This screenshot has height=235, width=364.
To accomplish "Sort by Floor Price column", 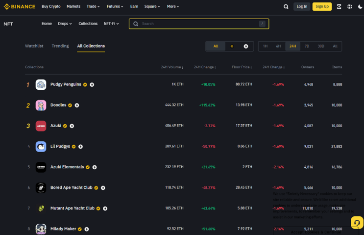I will tap(242, 67).
